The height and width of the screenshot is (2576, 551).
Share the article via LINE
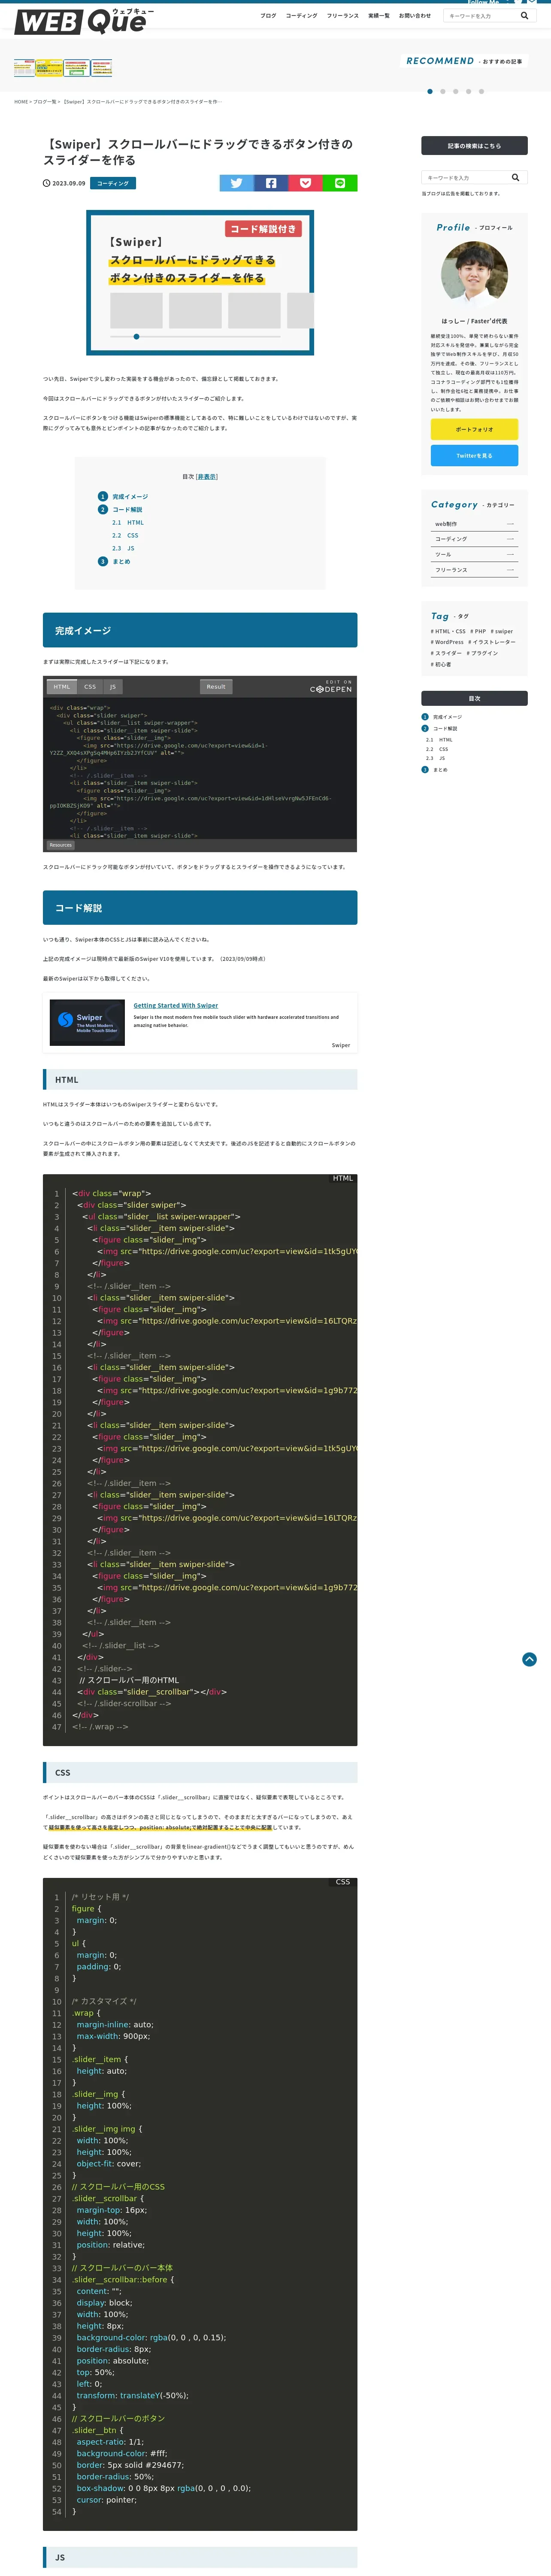tap(340, 183)
